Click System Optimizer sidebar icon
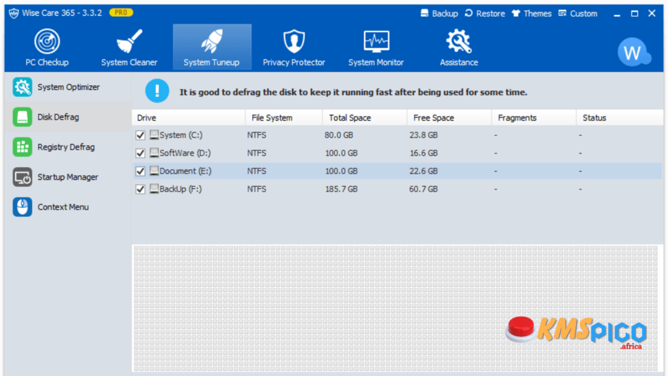 [x=22, y=87]
